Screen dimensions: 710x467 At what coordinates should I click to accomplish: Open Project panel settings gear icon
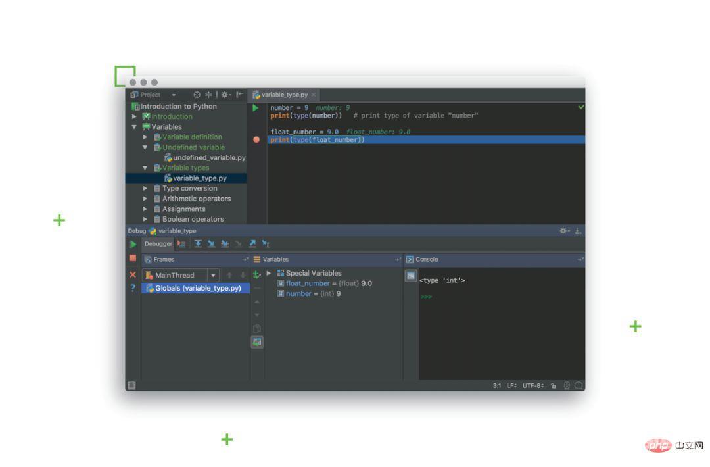224,94
